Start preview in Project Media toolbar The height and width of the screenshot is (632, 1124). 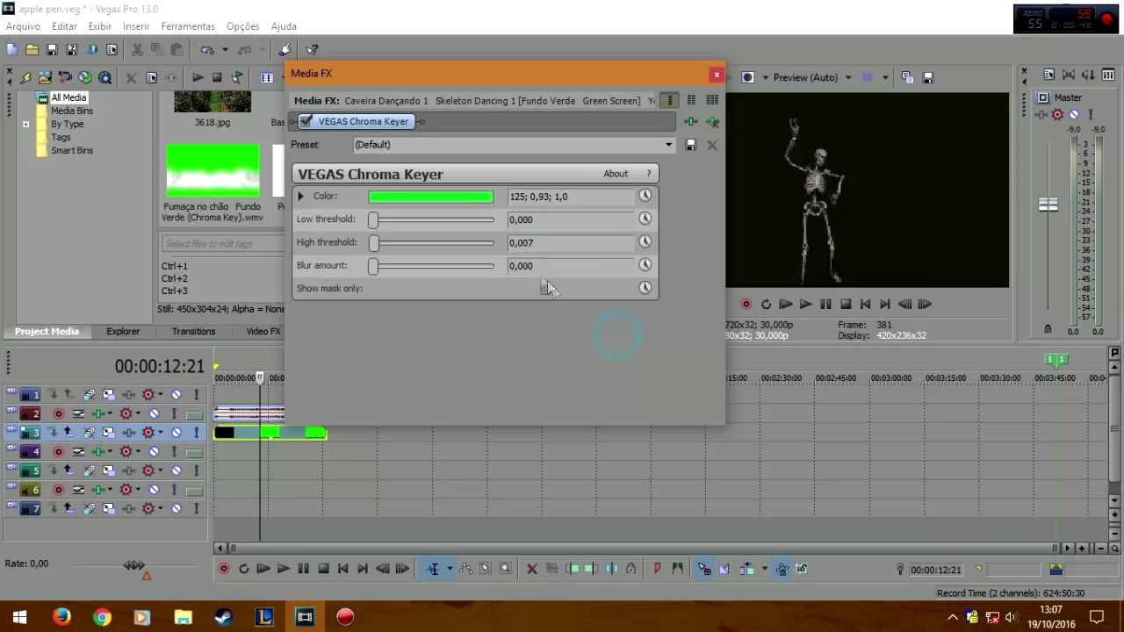pyautogui.click(x=198, y=77)
